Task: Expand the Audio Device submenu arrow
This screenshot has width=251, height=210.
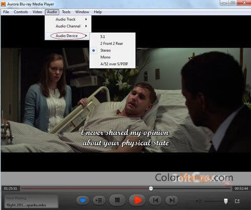Action: [x=86, y=36]
